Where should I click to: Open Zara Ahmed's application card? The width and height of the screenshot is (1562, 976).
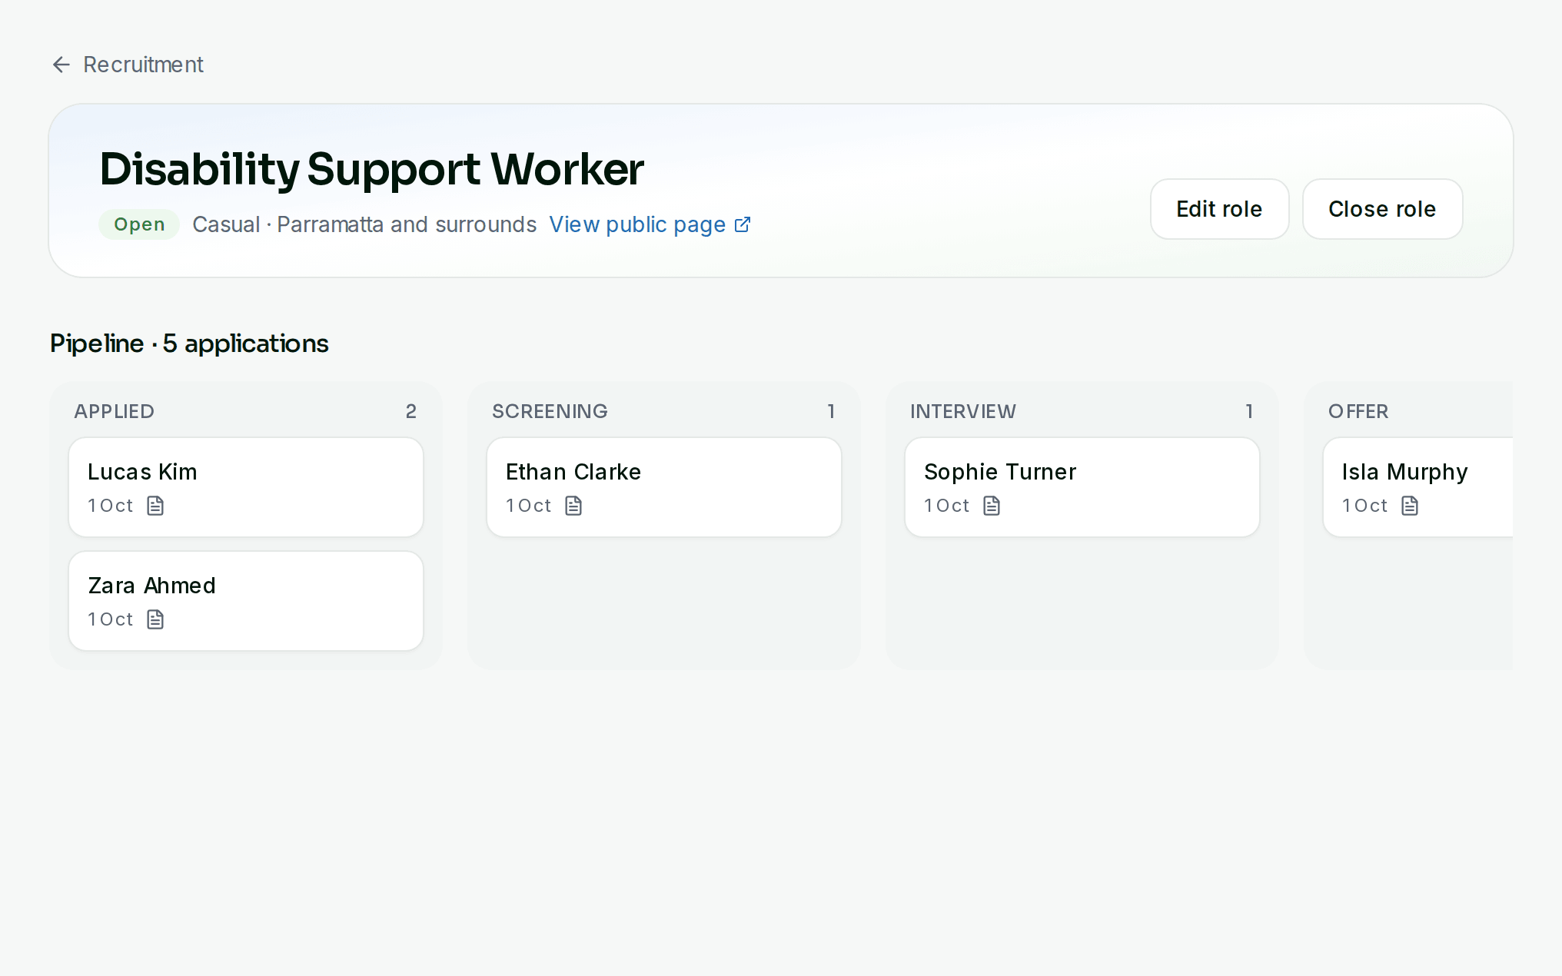[x=246, y=601]
